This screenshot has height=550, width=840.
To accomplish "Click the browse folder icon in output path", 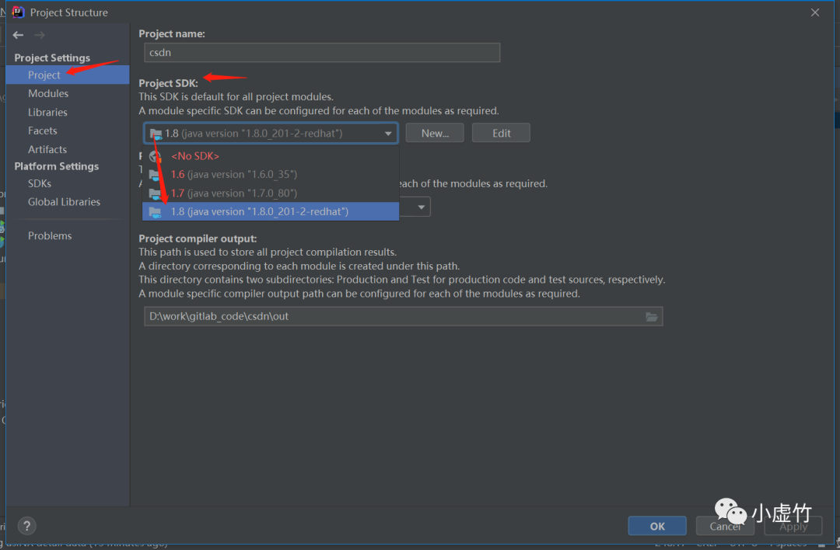I will point(652,316).
